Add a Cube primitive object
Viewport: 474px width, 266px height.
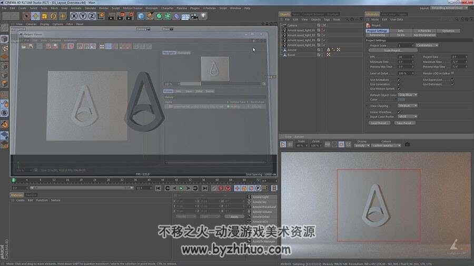[141, 16]
